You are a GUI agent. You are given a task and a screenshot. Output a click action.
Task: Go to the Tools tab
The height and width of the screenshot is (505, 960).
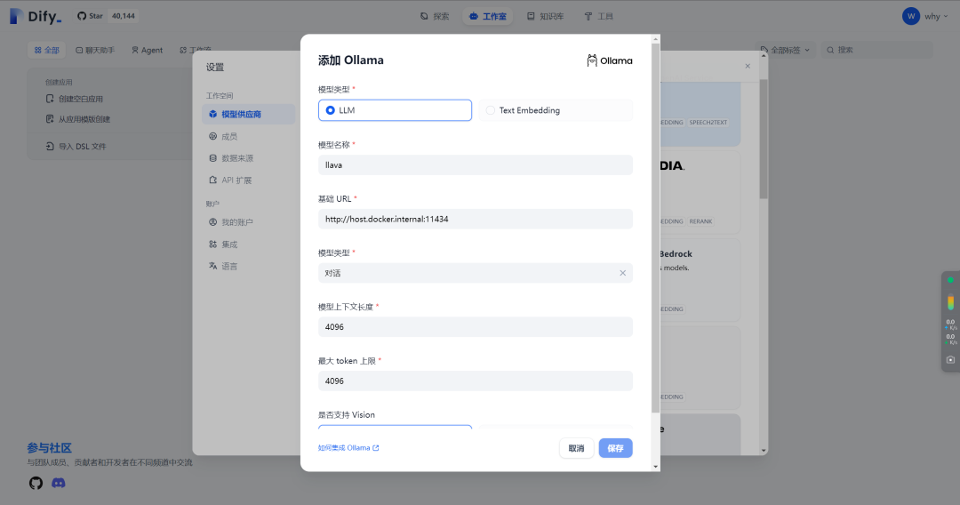click(599, 17)
